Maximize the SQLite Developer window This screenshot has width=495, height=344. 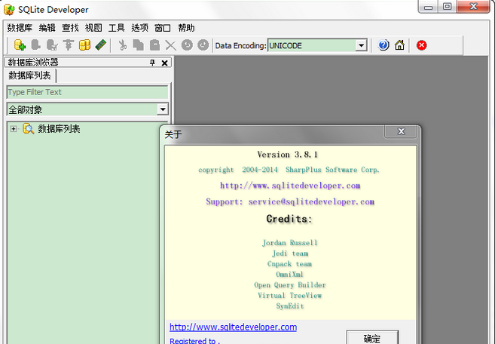(x=447, y=7)
